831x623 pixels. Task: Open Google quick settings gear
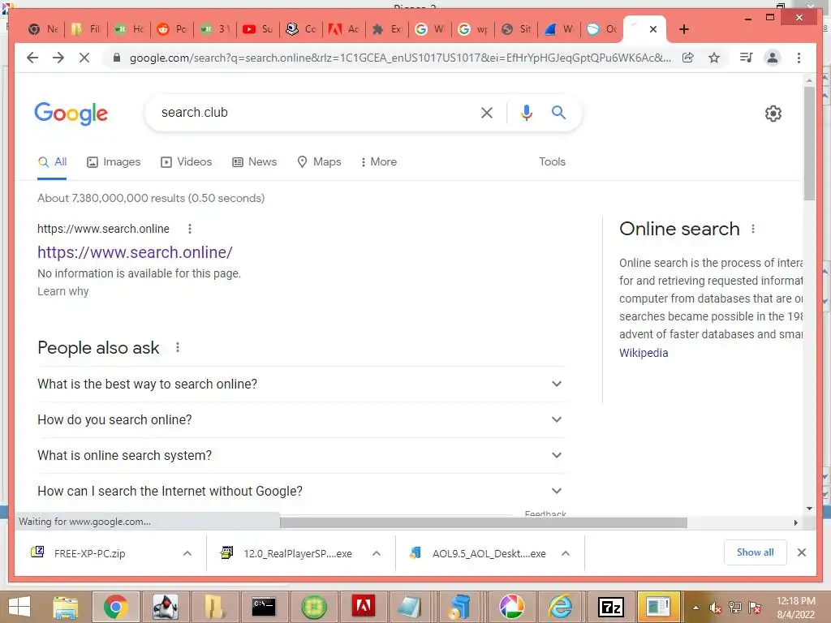click(773, 113)
